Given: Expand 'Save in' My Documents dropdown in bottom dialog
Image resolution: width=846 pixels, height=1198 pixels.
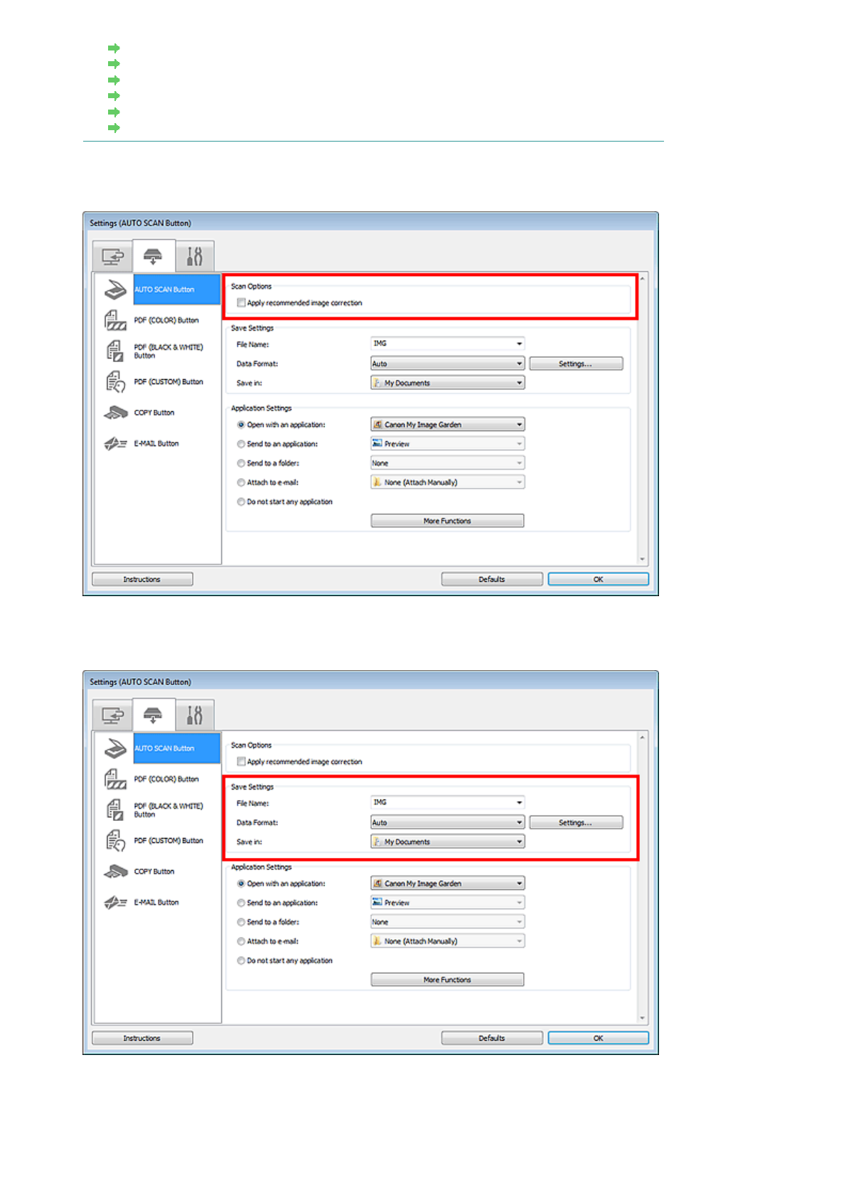Looking at the screenshot, I should click(x=447, y=842).
